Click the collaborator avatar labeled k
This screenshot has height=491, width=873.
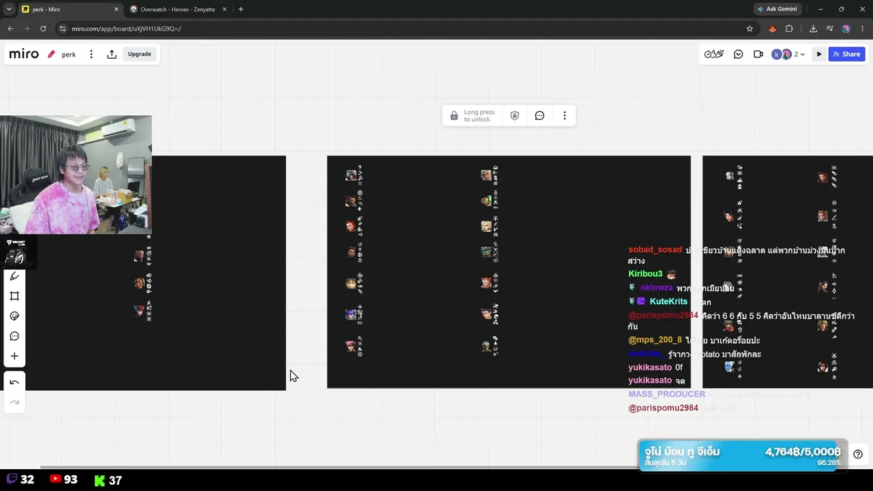click(776, 55)
